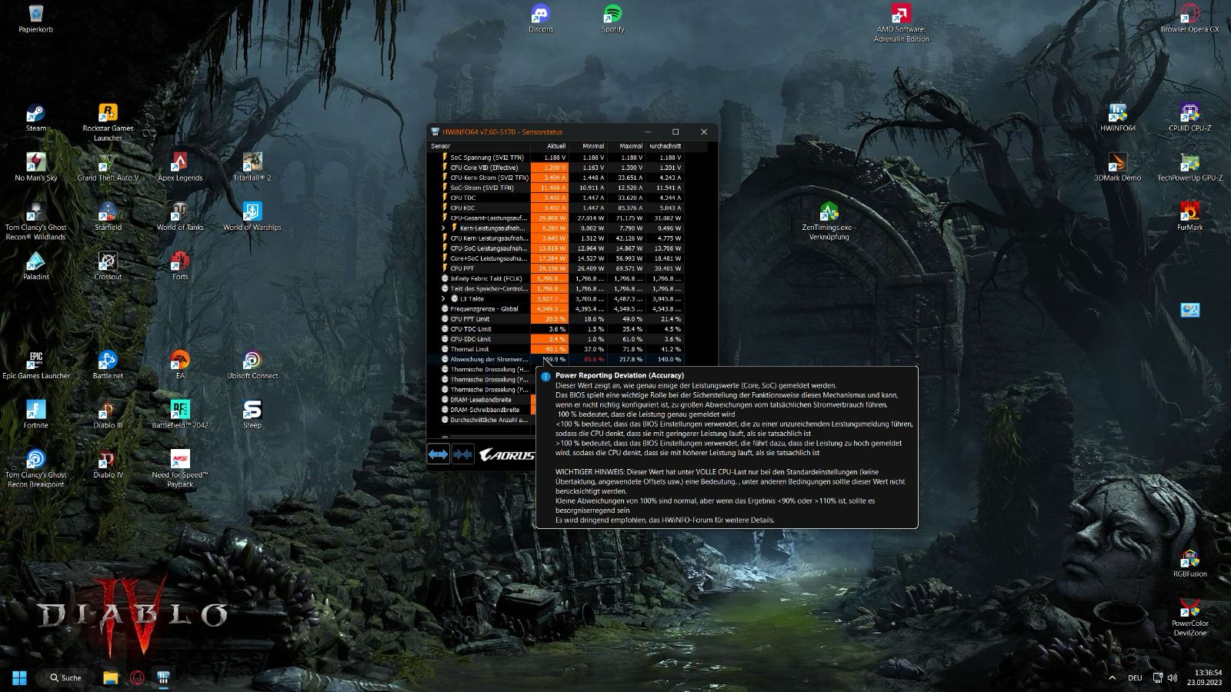Viewport: 1231px width, 692px height.
Task: Select the No Man's Sky icon
Action: 35,167
